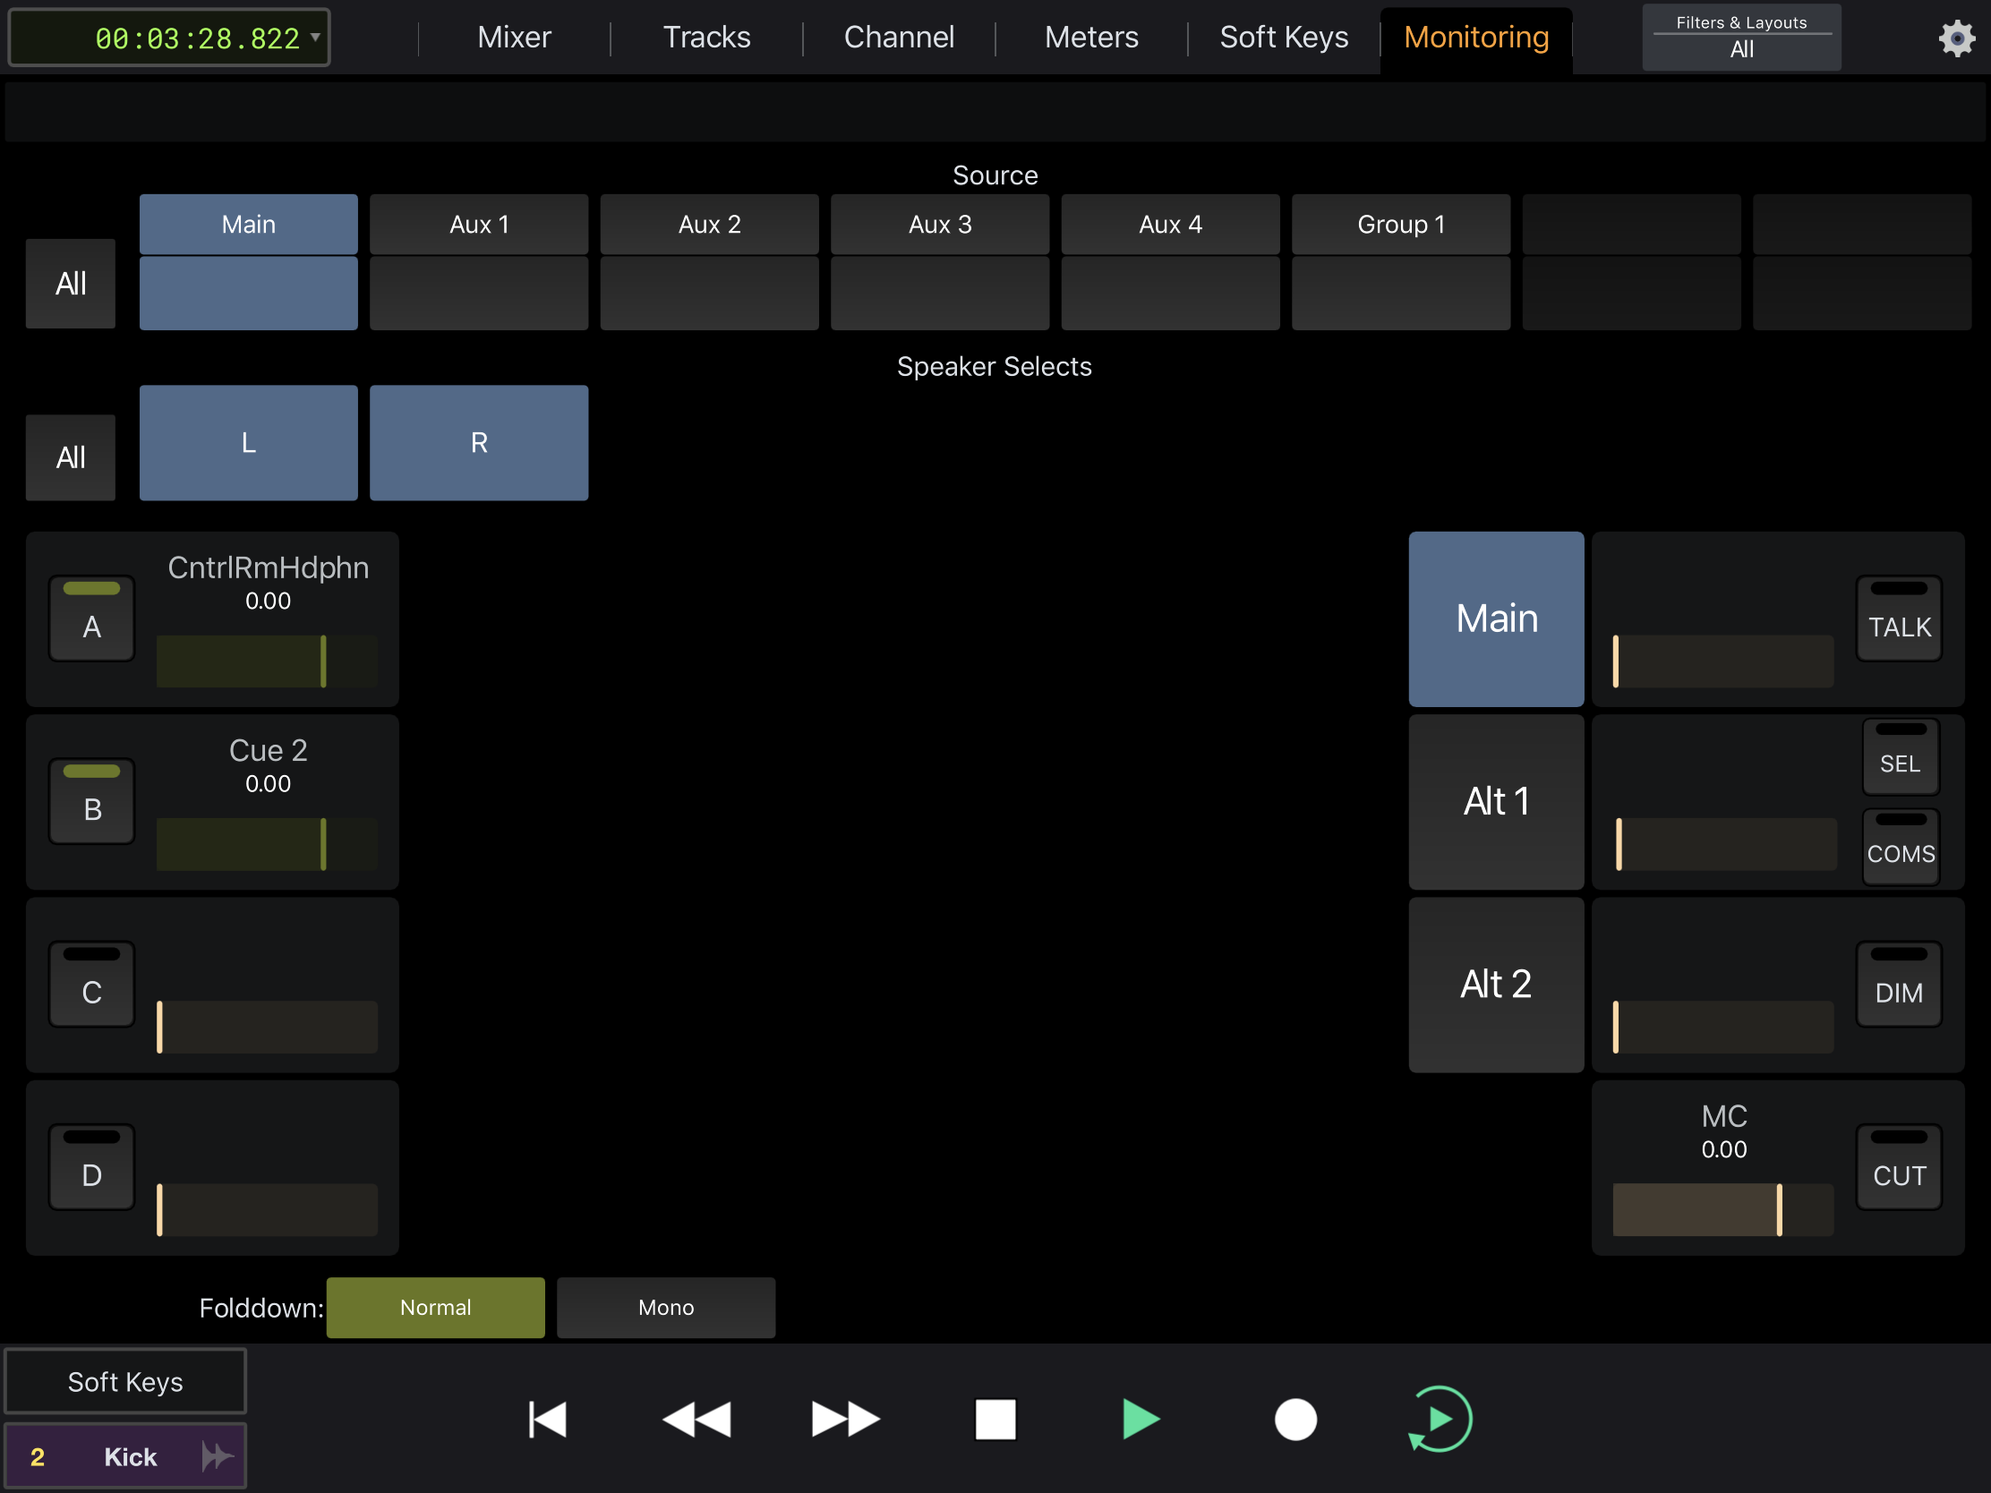The height and width of the screenshot is (1493, 1991).
Task: Toggle the DIM monitor button
Action: [1898, 985]
